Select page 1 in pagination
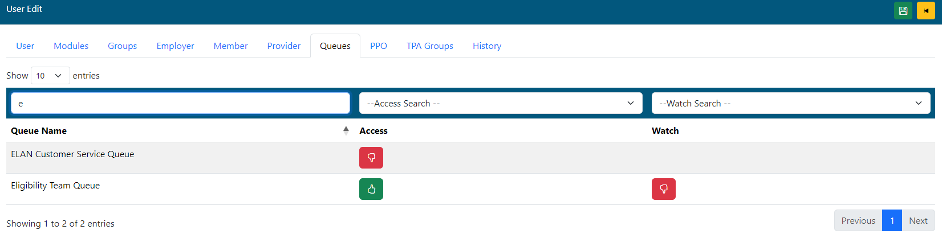This screenshot has width=942, height=238. (892, 221)
